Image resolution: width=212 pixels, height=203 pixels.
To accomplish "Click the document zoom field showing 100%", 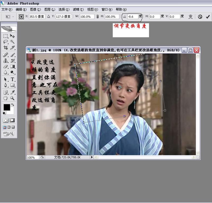I will [33, 157].
